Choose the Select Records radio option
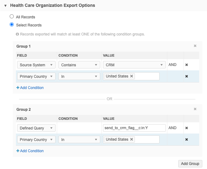 click(x=12, y=25)
